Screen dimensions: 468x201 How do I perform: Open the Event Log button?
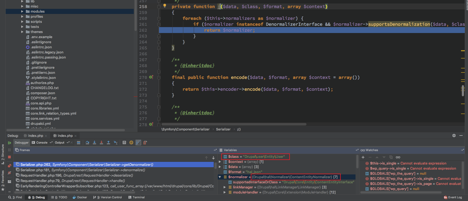(453, 197)
